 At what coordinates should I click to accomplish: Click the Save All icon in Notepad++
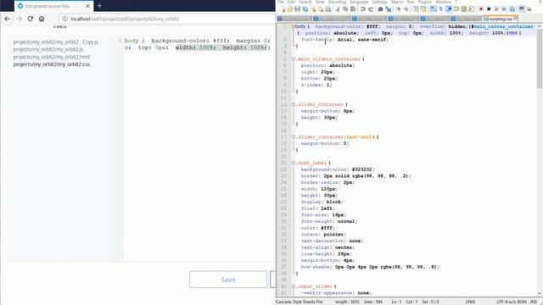tap(305, 9)
